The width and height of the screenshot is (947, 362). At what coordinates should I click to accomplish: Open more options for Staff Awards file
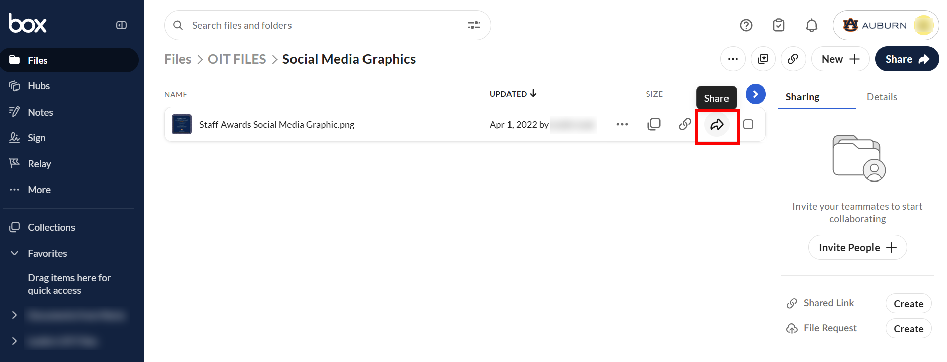(x=622, y=124)
